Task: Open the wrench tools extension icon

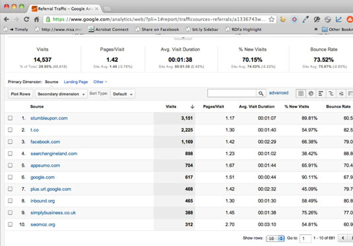Action: point(317,20)
